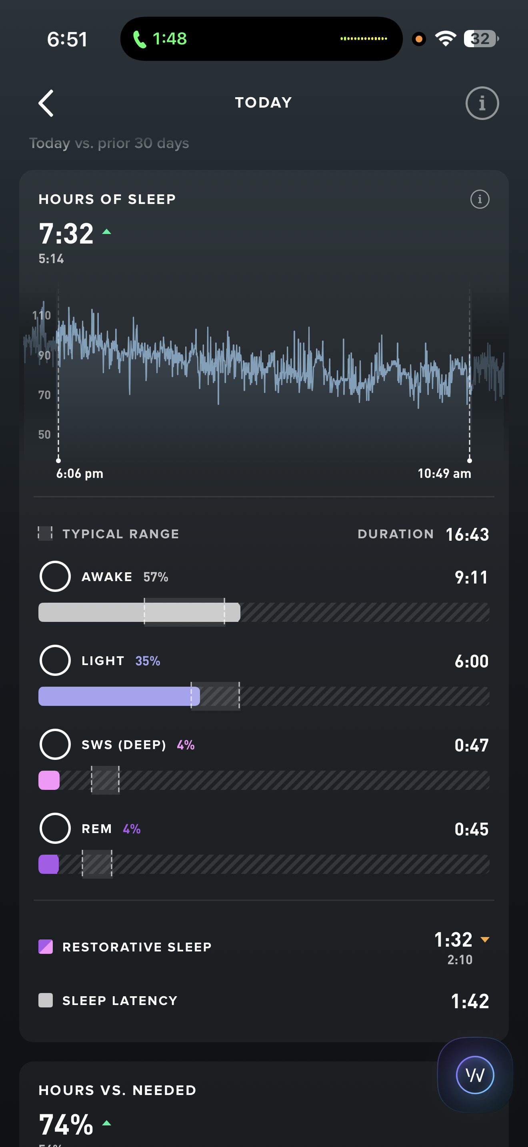This screenshot has height=1147, width=528.
Task: Tap green arrow next to 74%
Action: pyautogui.click(x=106, y=1123)
